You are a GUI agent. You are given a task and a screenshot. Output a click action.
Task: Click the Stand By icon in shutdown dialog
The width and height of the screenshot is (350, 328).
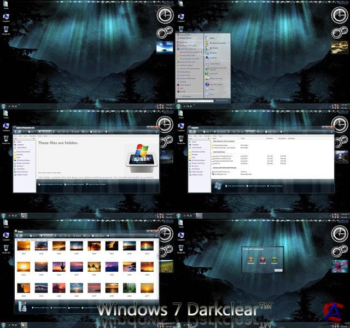250,260
